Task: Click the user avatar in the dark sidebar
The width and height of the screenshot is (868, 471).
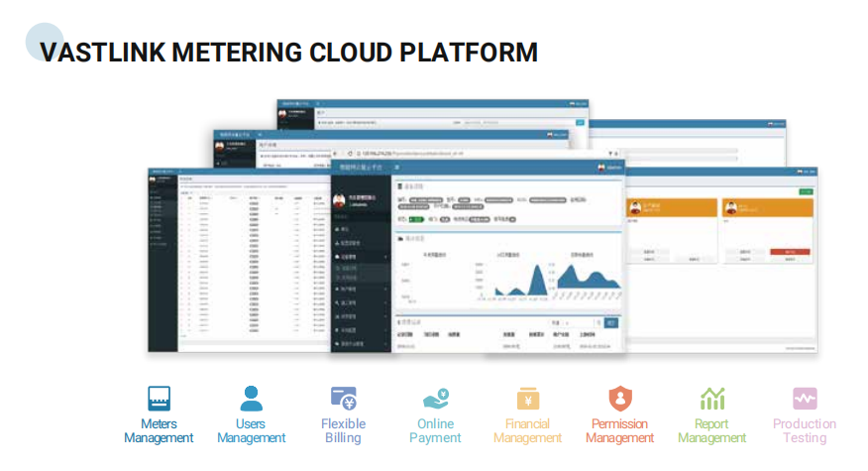Action: click(x=339, y=198)
